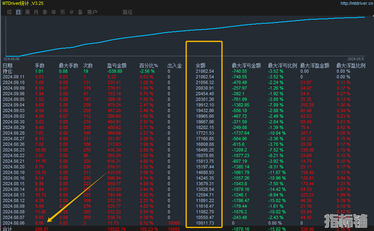
Task: Select the 日 daily view tab
Action: [18, 12]
